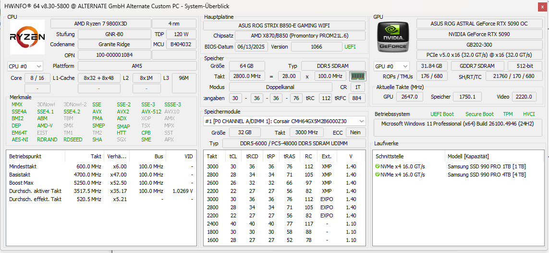Click the Secure Boot status label
This screenshot has width=549, height=253.
coord(479,114)
